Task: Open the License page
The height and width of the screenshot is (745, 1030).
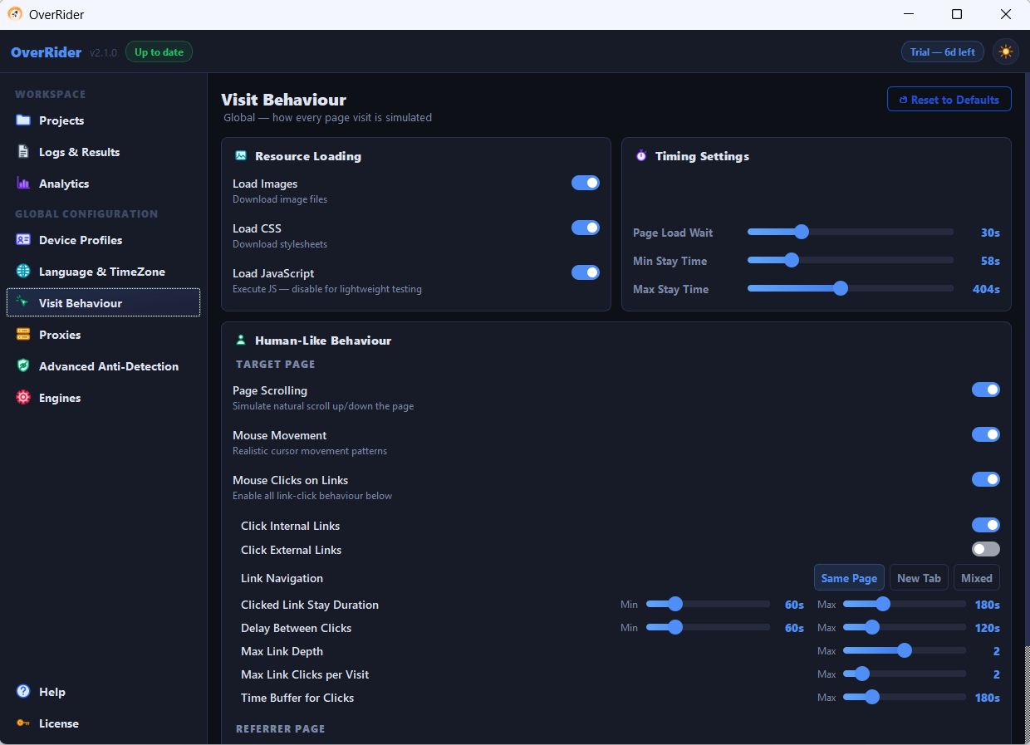Action: tap(103, 723)
